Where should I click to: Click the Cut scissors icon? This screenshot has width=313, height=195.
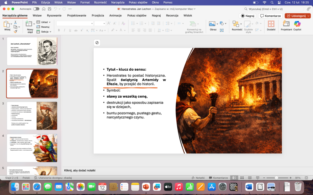(x=15, y=22)
